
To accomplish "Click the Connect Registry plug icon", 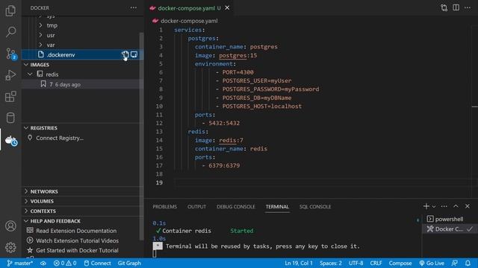I will pyautogui.click(x=30, y=138).
